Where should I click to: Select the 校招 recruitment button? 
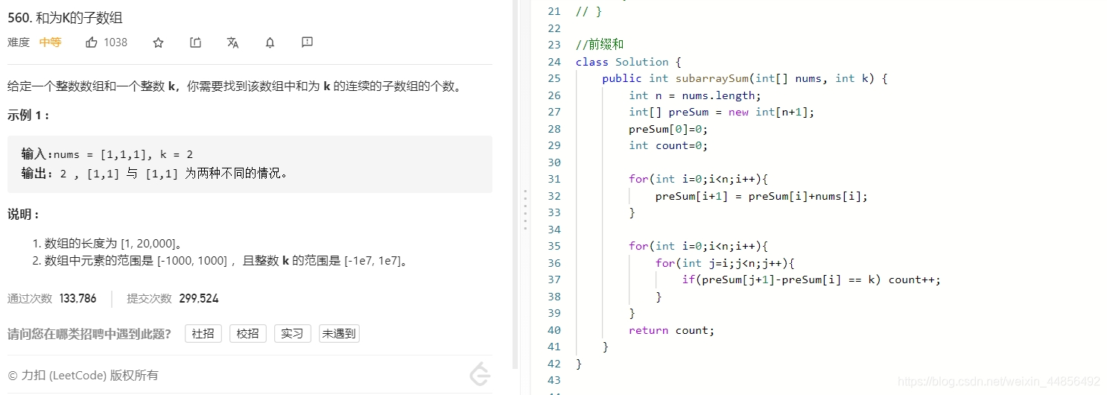(x=248, y=334)
